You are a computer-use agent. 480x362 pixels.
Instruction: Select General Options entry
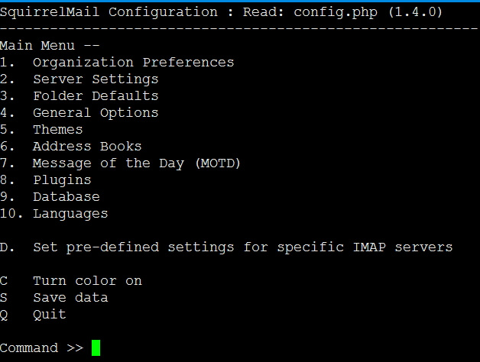[96, 113]
